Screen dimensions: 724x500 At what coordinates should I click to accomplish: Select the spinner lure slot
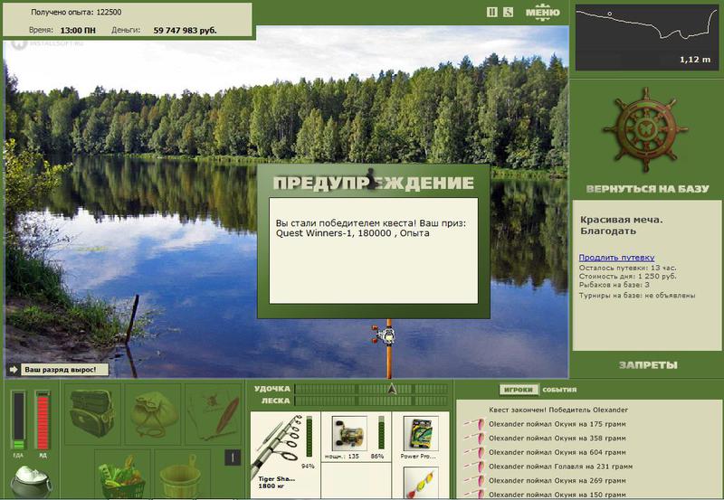click(420, 482)
